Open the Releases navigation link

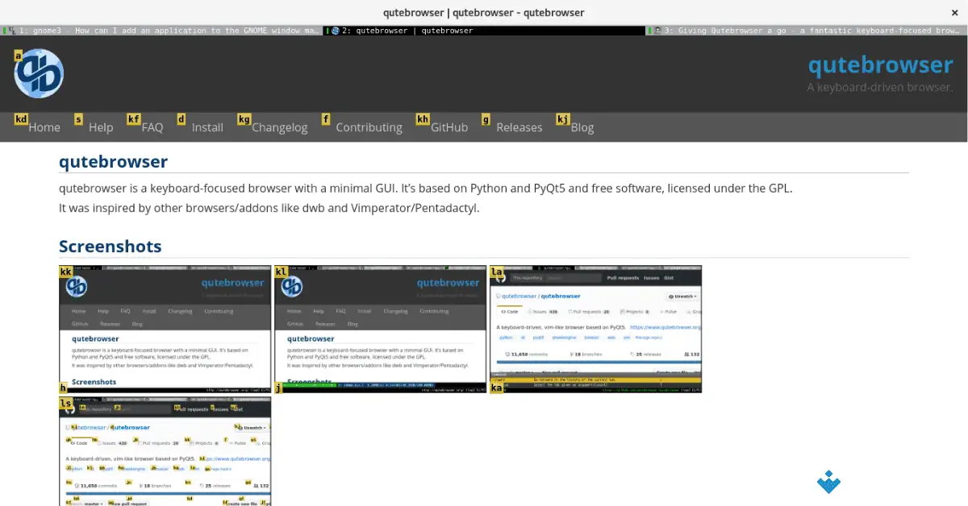[x=519, y=126]
